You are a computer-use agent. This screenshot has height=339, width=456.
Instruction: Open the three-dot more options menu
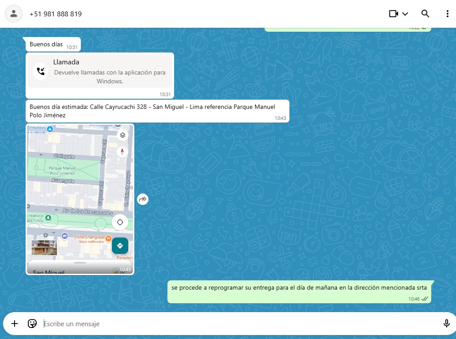(x=447, y=14)
